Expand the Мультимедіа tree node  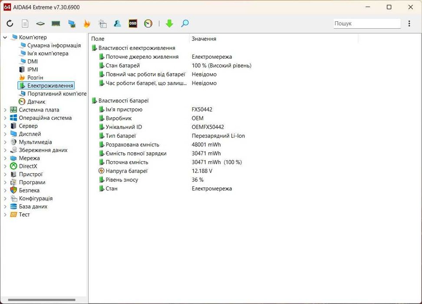coord(5,142)
